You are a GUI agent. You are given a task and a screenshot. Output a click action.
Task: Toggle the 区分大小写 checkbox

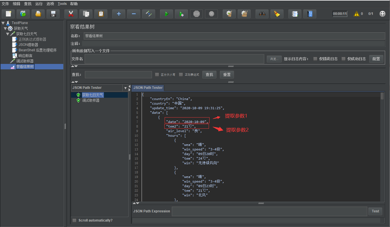157,75
